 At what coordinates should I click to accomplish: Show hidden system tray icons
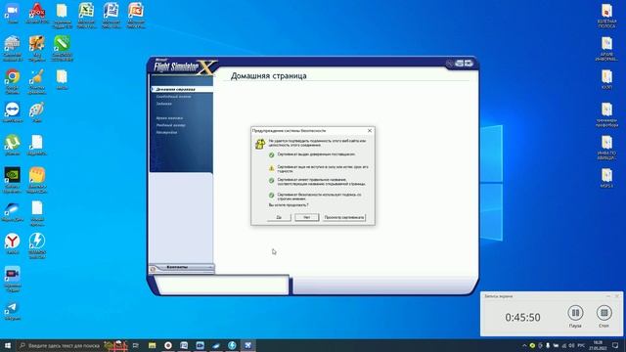524,345
